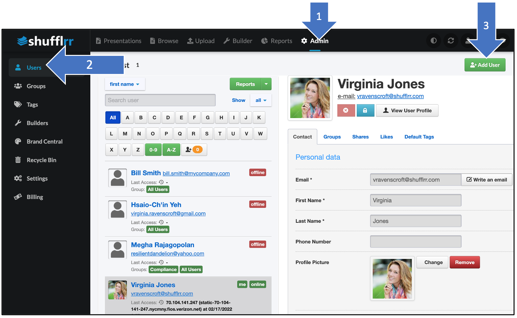This screenshot has height=318, width=517.
Task: Open the Admin section
Action: (315, 41)
